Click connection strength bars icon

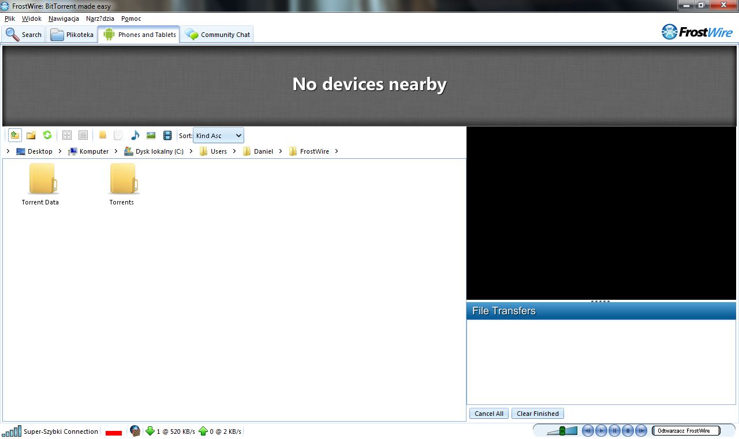click(12, 431)
